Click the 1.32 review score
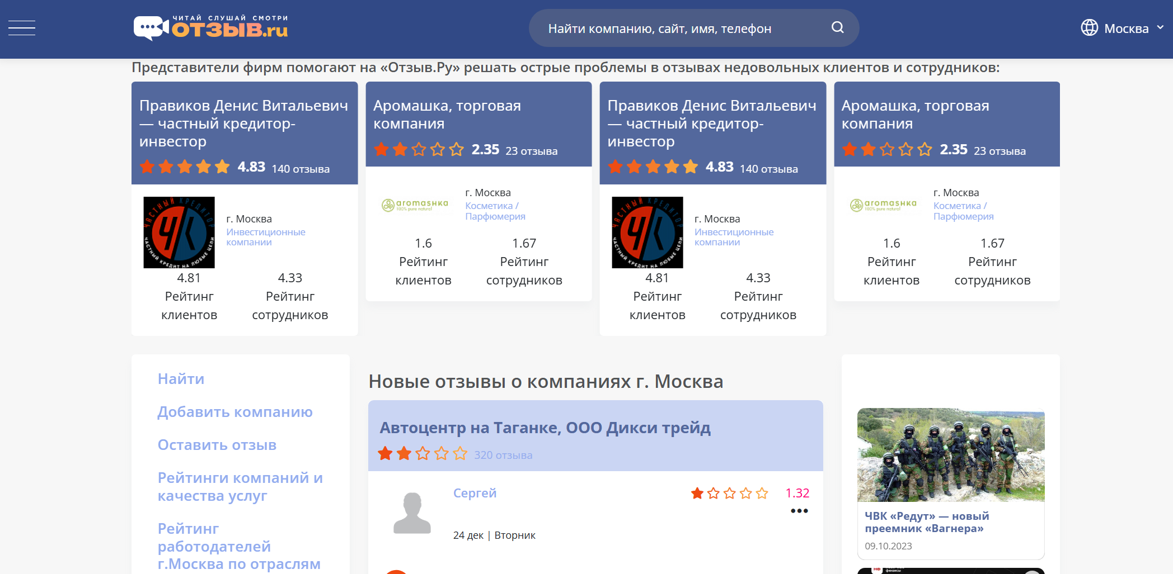 tap(797, 493)
